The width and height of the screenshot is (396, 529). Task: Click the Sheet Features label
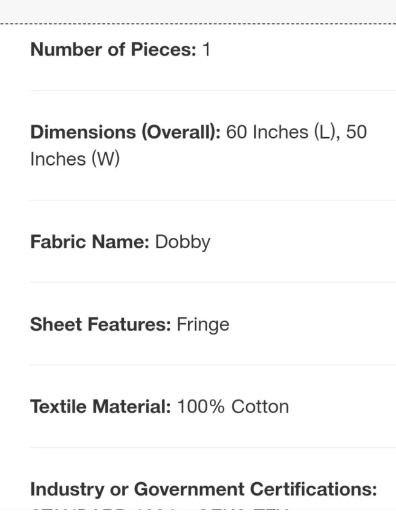101,324
